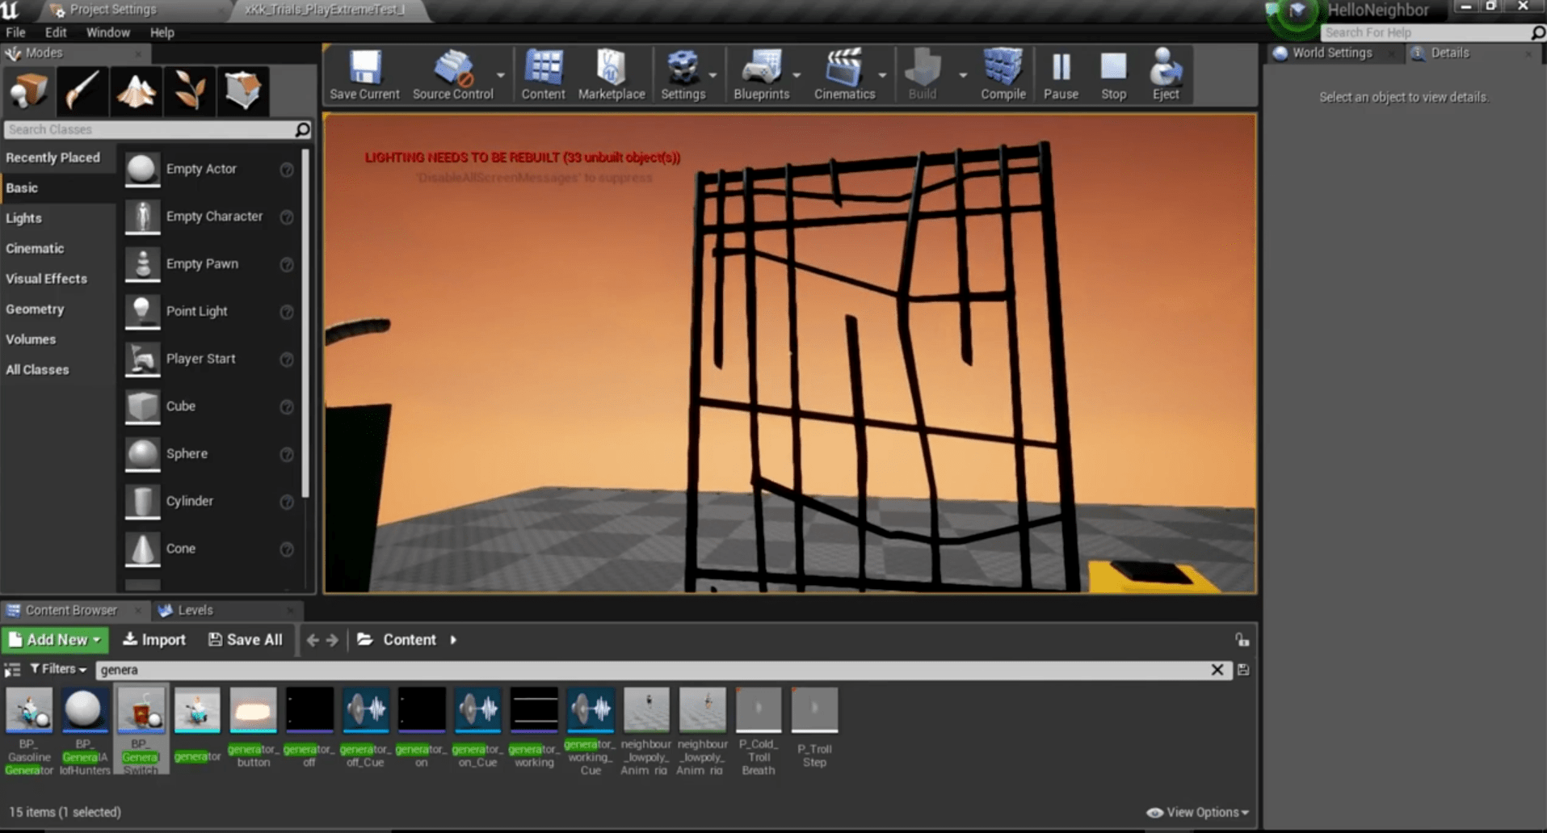The width and height of the screenshot is (1547, 833).
Task: Switch to the World Settings tab
Action: (1331, 53)
